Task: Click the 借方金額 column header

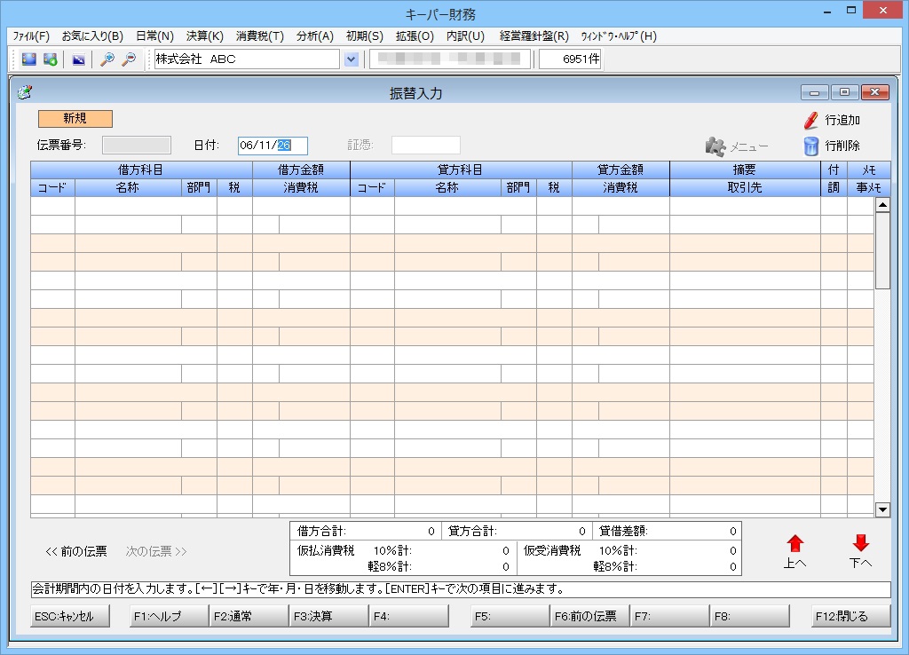Action: [302, 170]
